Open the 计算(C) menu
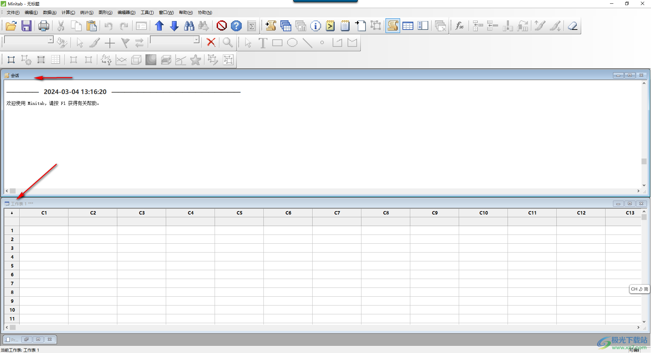This screenshot has width=651, height=353. [68, 13]
